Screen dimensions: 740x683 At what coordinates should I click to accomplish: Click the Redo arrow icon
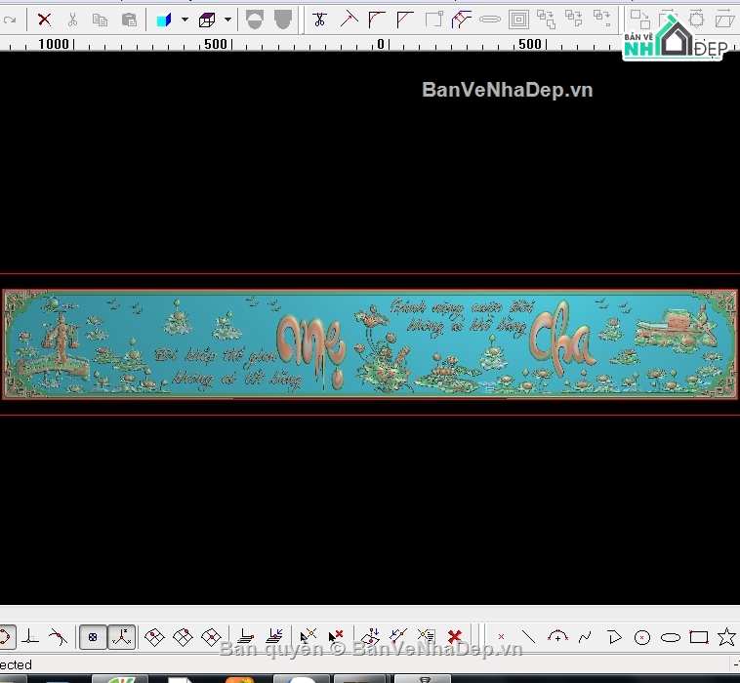pyautogui.click(x=10, y=20)
